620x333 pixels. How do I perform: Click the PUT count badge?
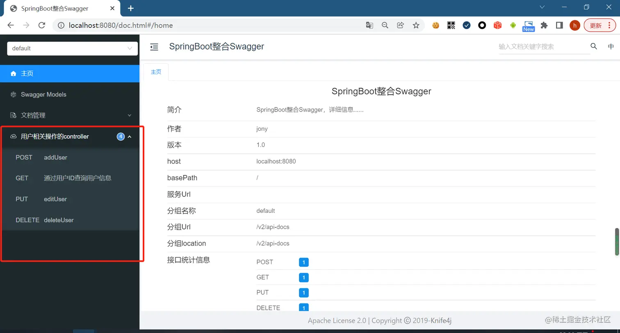coord(304,293)
